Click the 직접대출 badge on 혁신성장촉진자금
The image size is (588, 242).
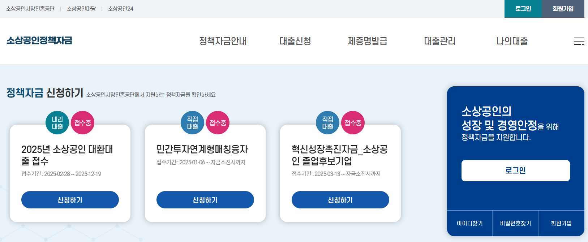click(x=327, y=122)
